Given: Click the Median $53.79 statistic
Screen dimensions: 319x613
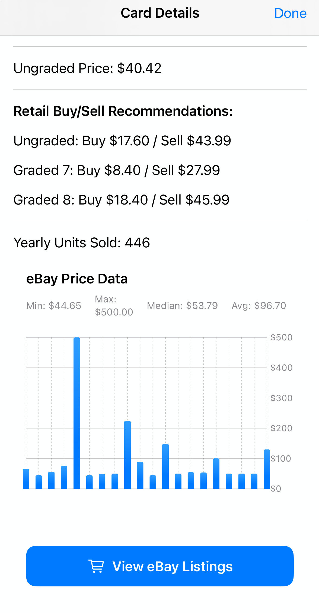Looking at the screenshot, I should point(182,306).
